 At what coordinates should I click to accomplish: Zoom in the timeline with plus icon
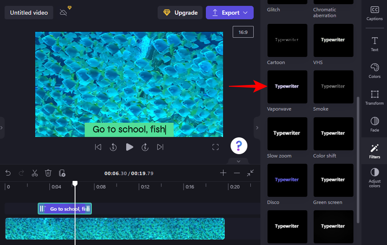[223, 173]
